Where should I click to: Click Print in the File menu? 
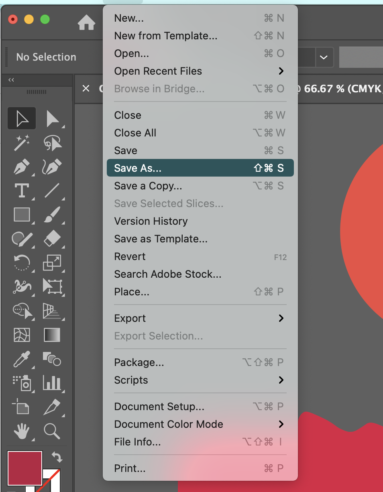pos(130,468)
